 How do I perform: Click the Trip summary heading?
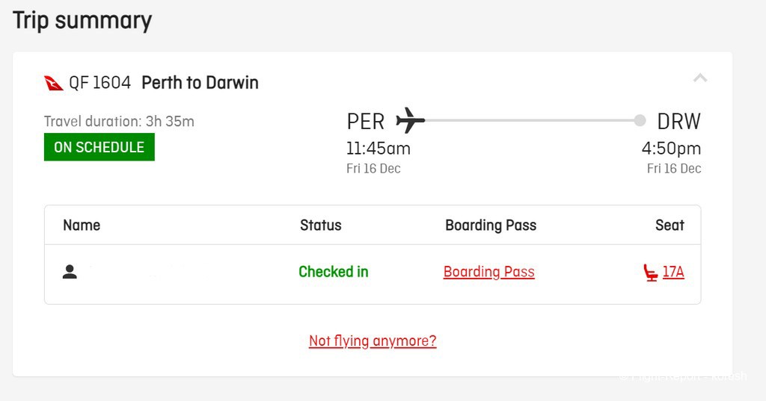click(82, 21)
